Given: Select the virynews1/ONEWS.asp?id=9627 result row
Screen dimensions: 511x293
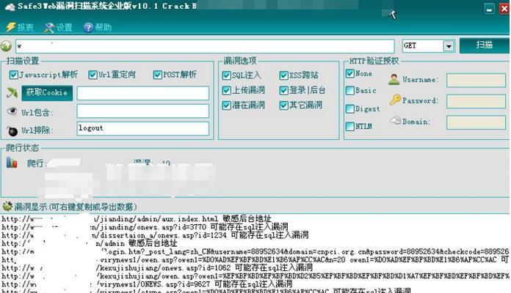Looking at the screenshot, I should [x=147, y=284].
